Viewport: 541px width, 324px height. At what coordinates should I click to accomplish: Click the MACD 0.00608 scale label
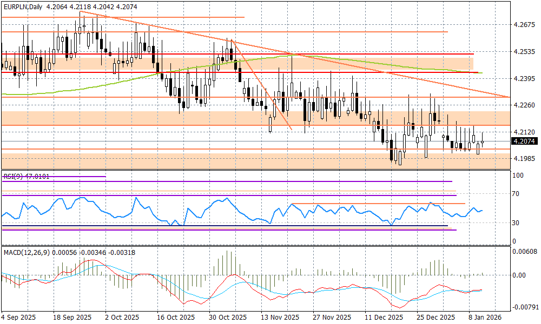coord(525,252)
